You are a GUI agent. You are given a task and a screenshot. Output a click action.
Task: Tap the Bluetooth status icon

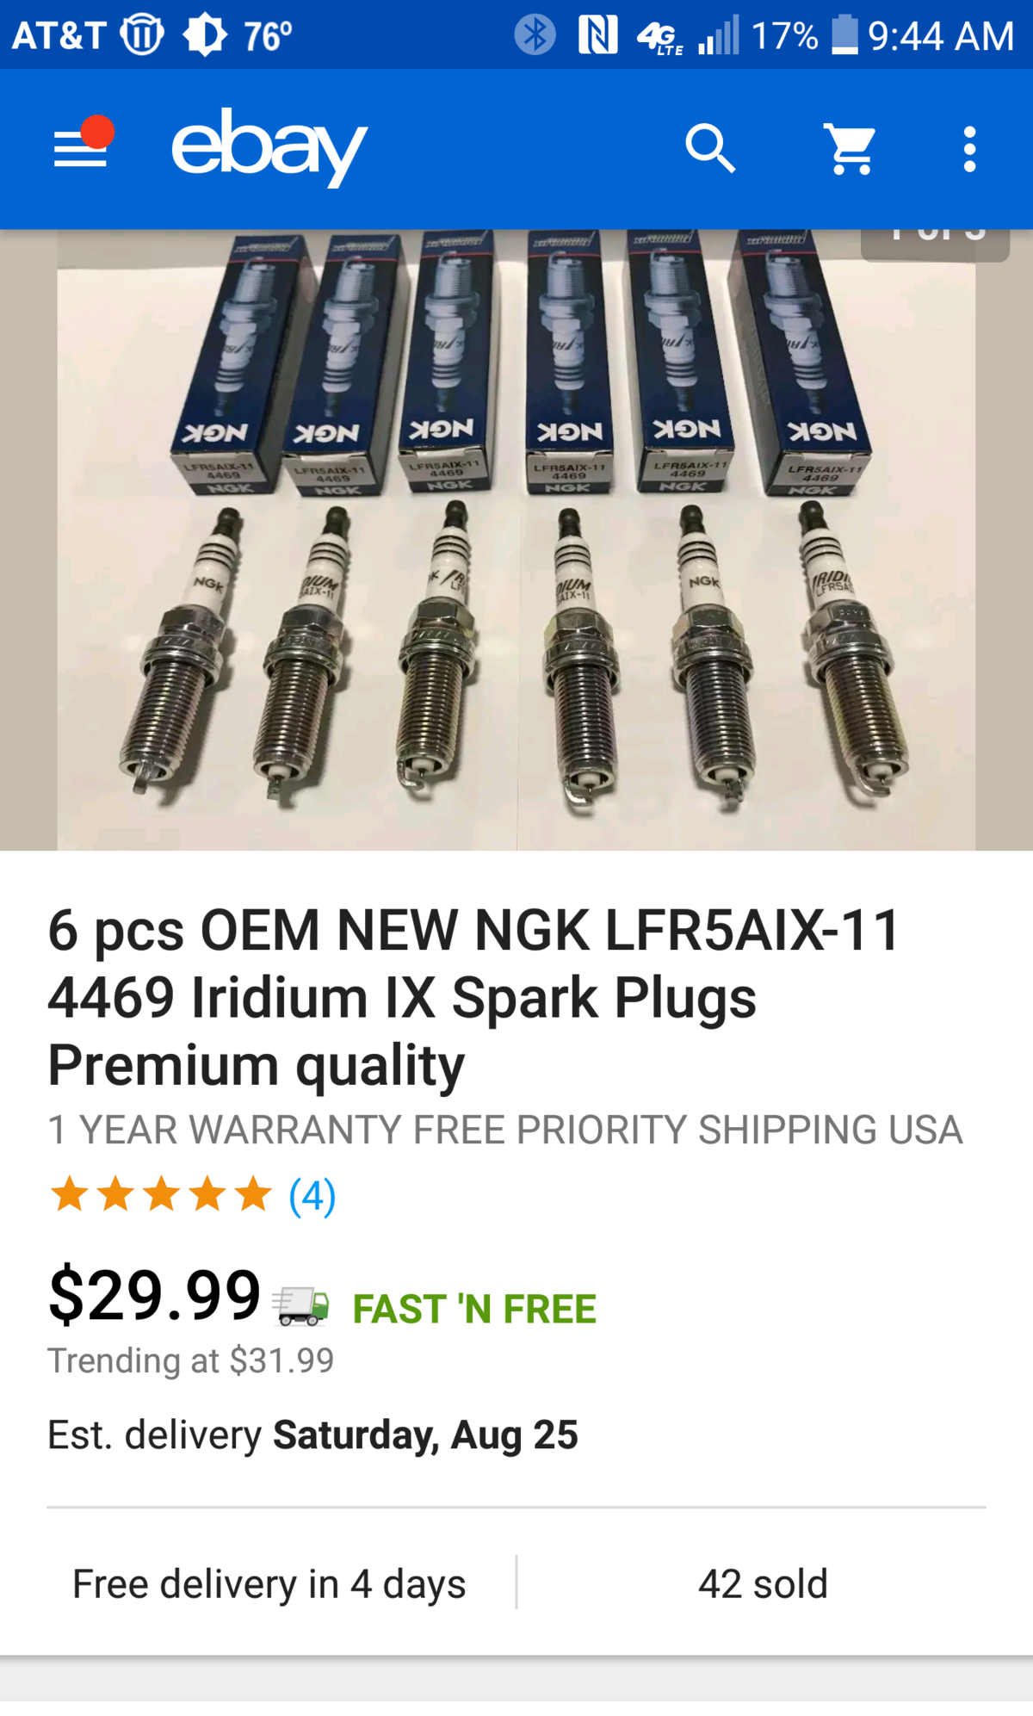pyautogui.click(x=535, y=35)
